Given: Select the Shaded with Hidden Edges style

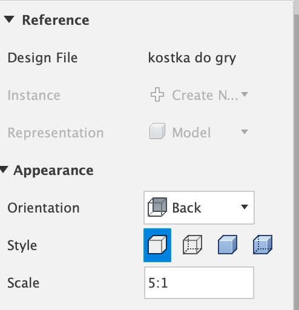Looking at the screenshot, I should coord(263,245).
